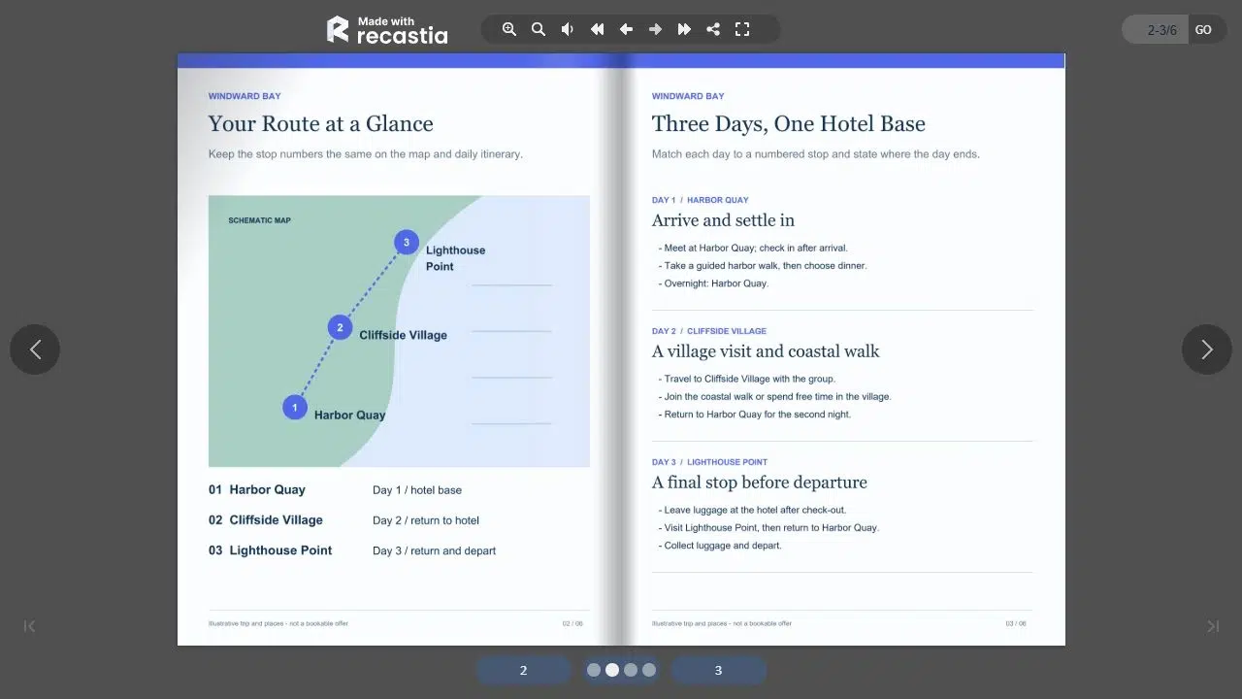Click the first-page icon at the lower left edge
The height and width of the screenshot is (699, 1242).
click(29, 626)
